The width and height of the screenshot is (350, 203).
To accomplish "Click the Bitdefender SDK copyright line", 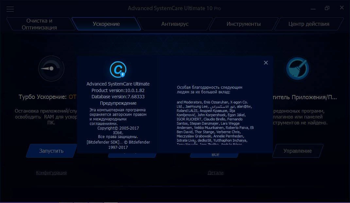I will [118, 144].
